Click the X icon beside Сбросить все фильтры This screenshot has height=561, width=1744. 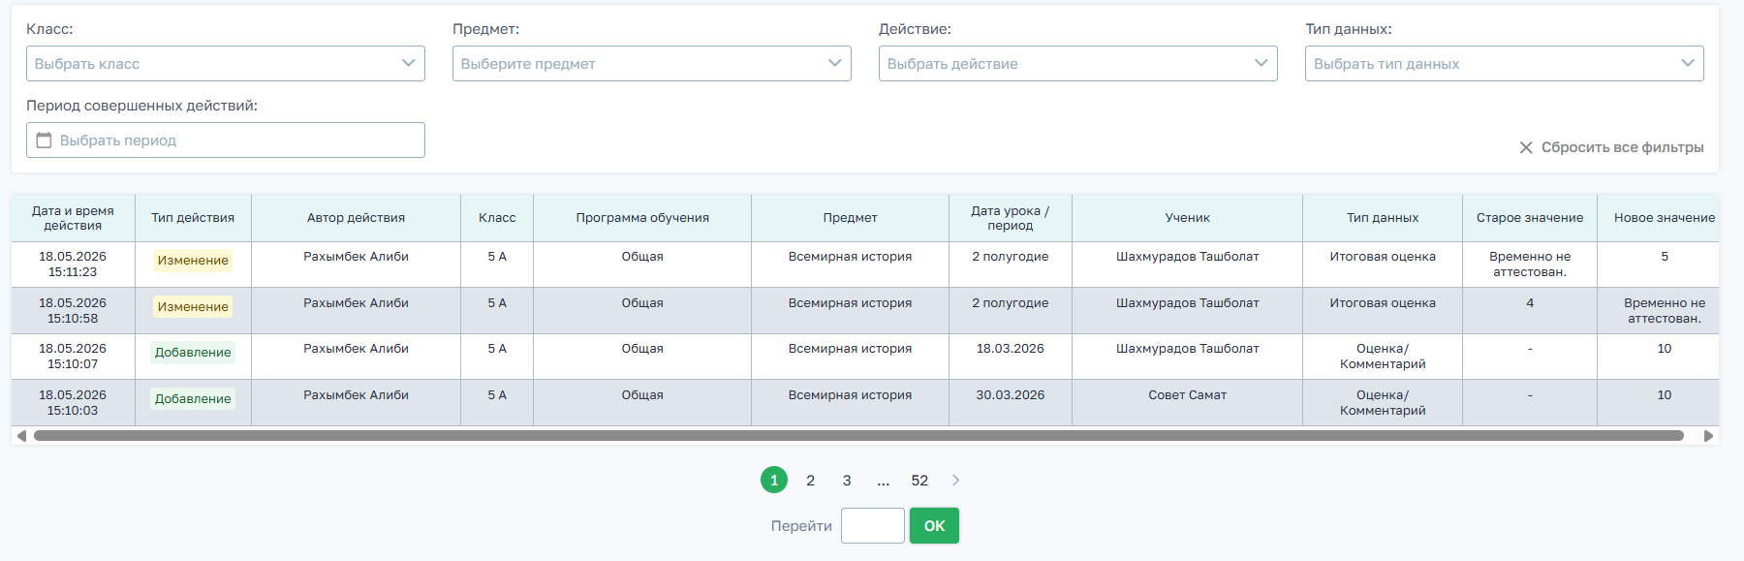1526,147
